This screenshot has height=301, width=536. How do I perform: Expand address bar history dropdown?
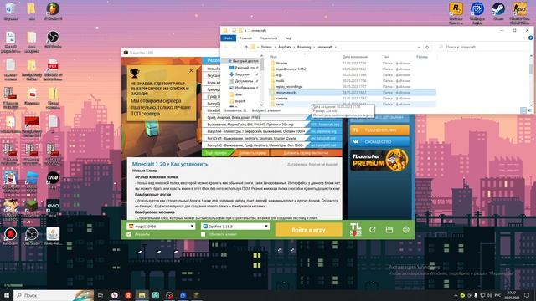[419, 47]
